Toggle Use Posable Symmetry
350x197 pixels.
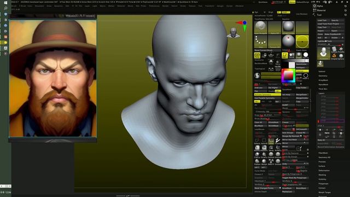coord(267,98)
